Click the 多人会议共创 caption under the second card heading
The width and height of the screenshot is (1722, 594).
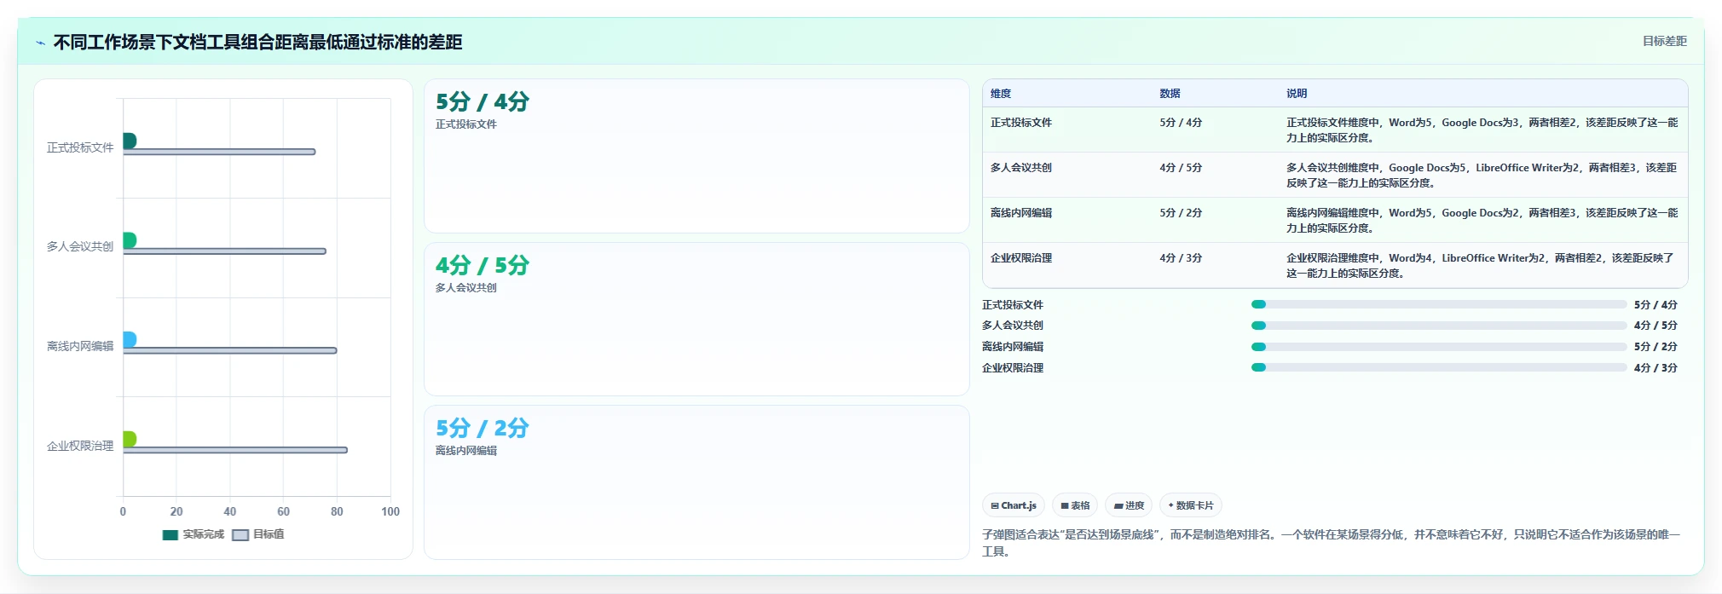point(466,288)
